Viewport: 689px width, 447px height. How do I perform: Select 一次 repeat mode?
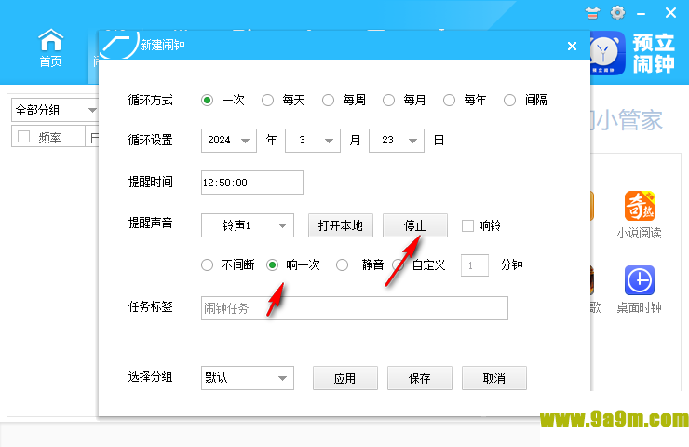click(207, 101)
